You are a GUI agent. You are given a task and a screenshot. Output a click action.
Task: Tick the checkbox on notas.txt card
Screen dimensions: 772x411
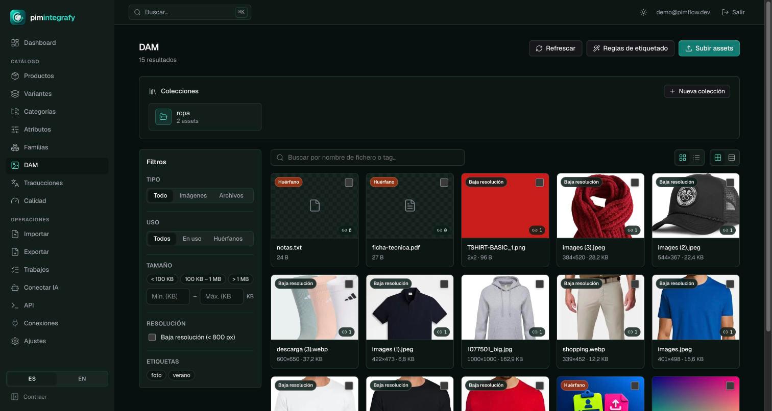(349, 183)
